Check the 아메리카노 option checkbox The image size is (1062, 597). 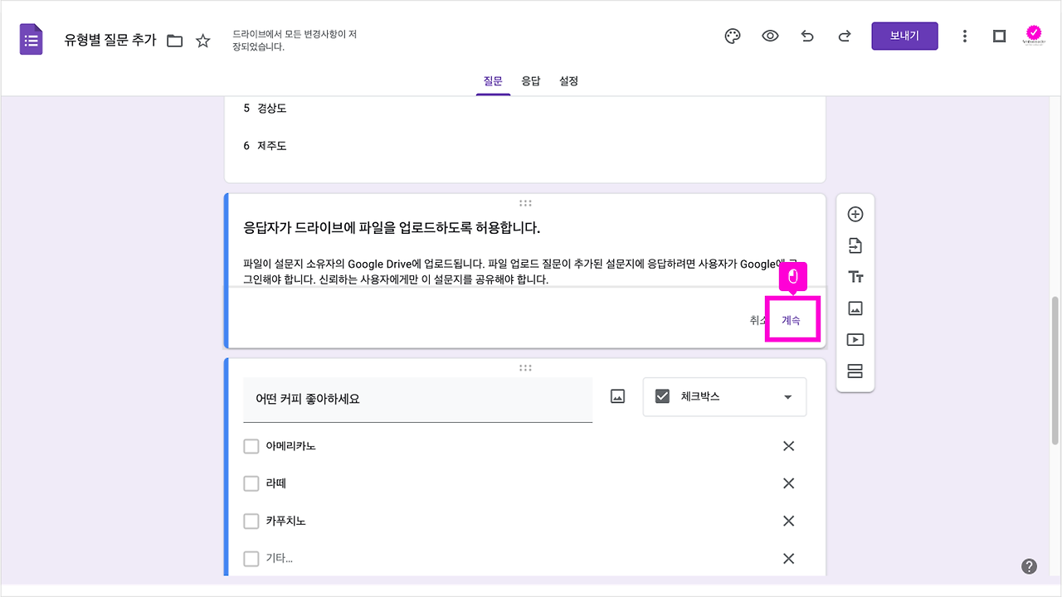[x=251, y=445]
